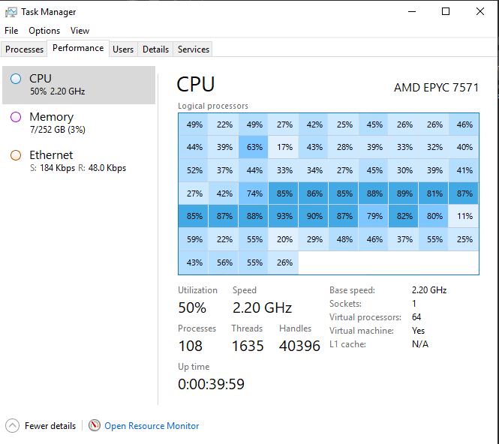The width and height of the screenshot is (499, 444).
Task: Click the Open Resource Monitor link
Action: click(x=152, y=426)
